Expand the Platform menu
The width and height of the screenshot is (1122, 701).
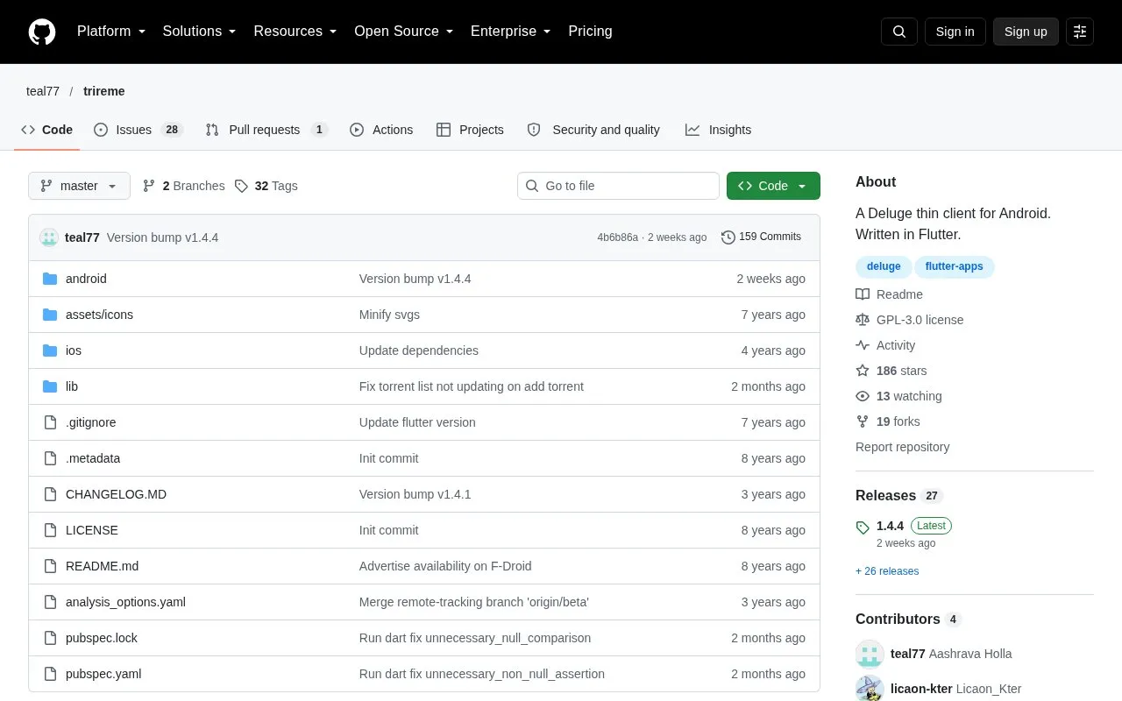(111, 32)
